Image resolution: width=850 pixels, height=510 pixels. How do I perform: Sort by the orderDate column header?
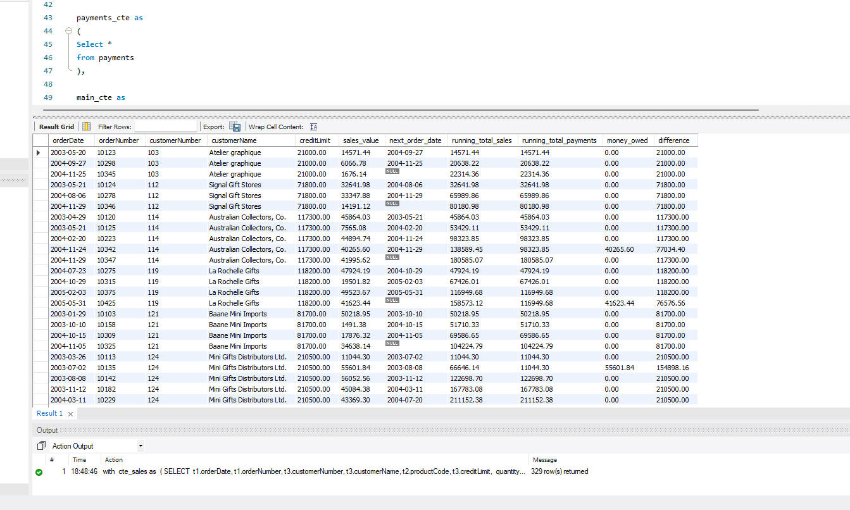72,140
